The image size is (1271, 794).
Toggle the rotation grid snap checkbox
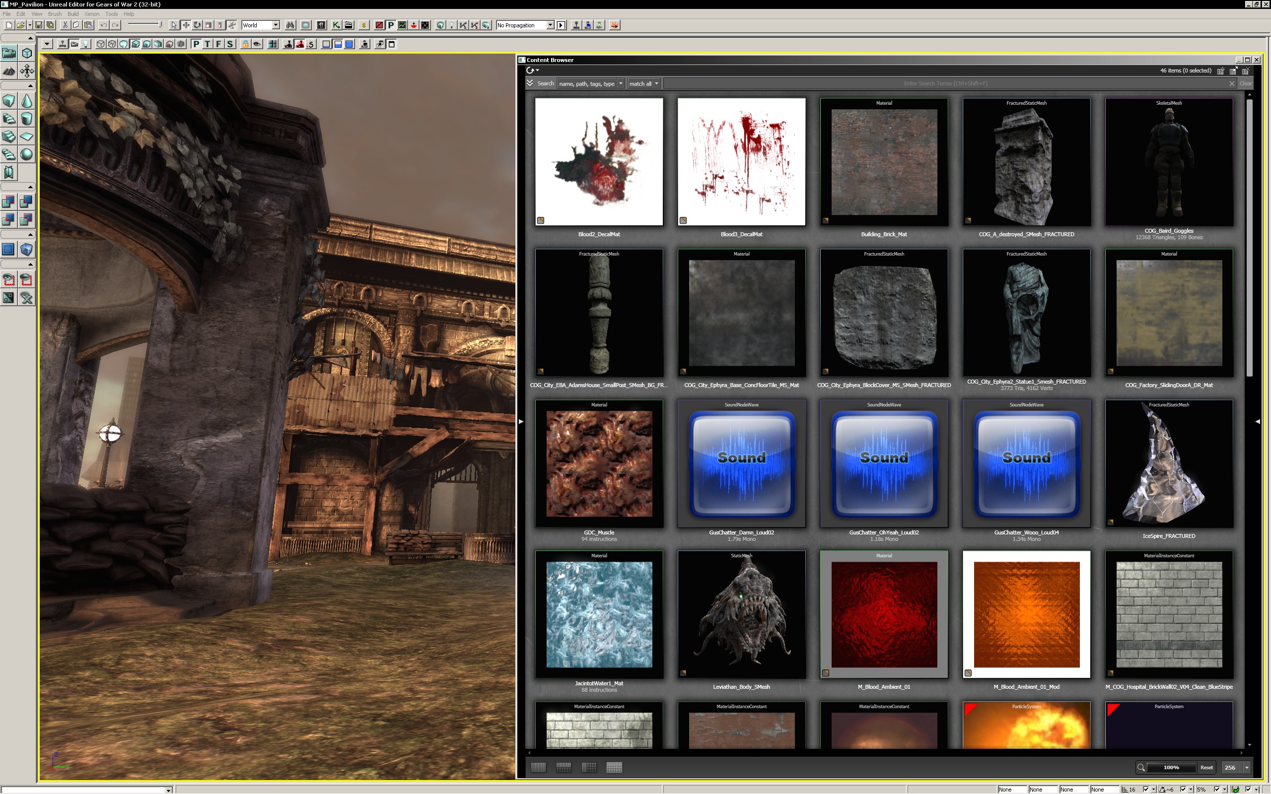[x=1183, y=789]
